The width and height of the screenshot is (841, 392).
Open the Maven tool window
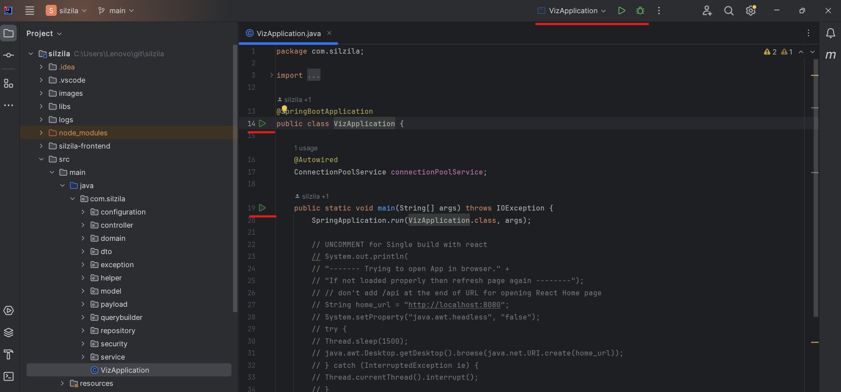point(830,55)
